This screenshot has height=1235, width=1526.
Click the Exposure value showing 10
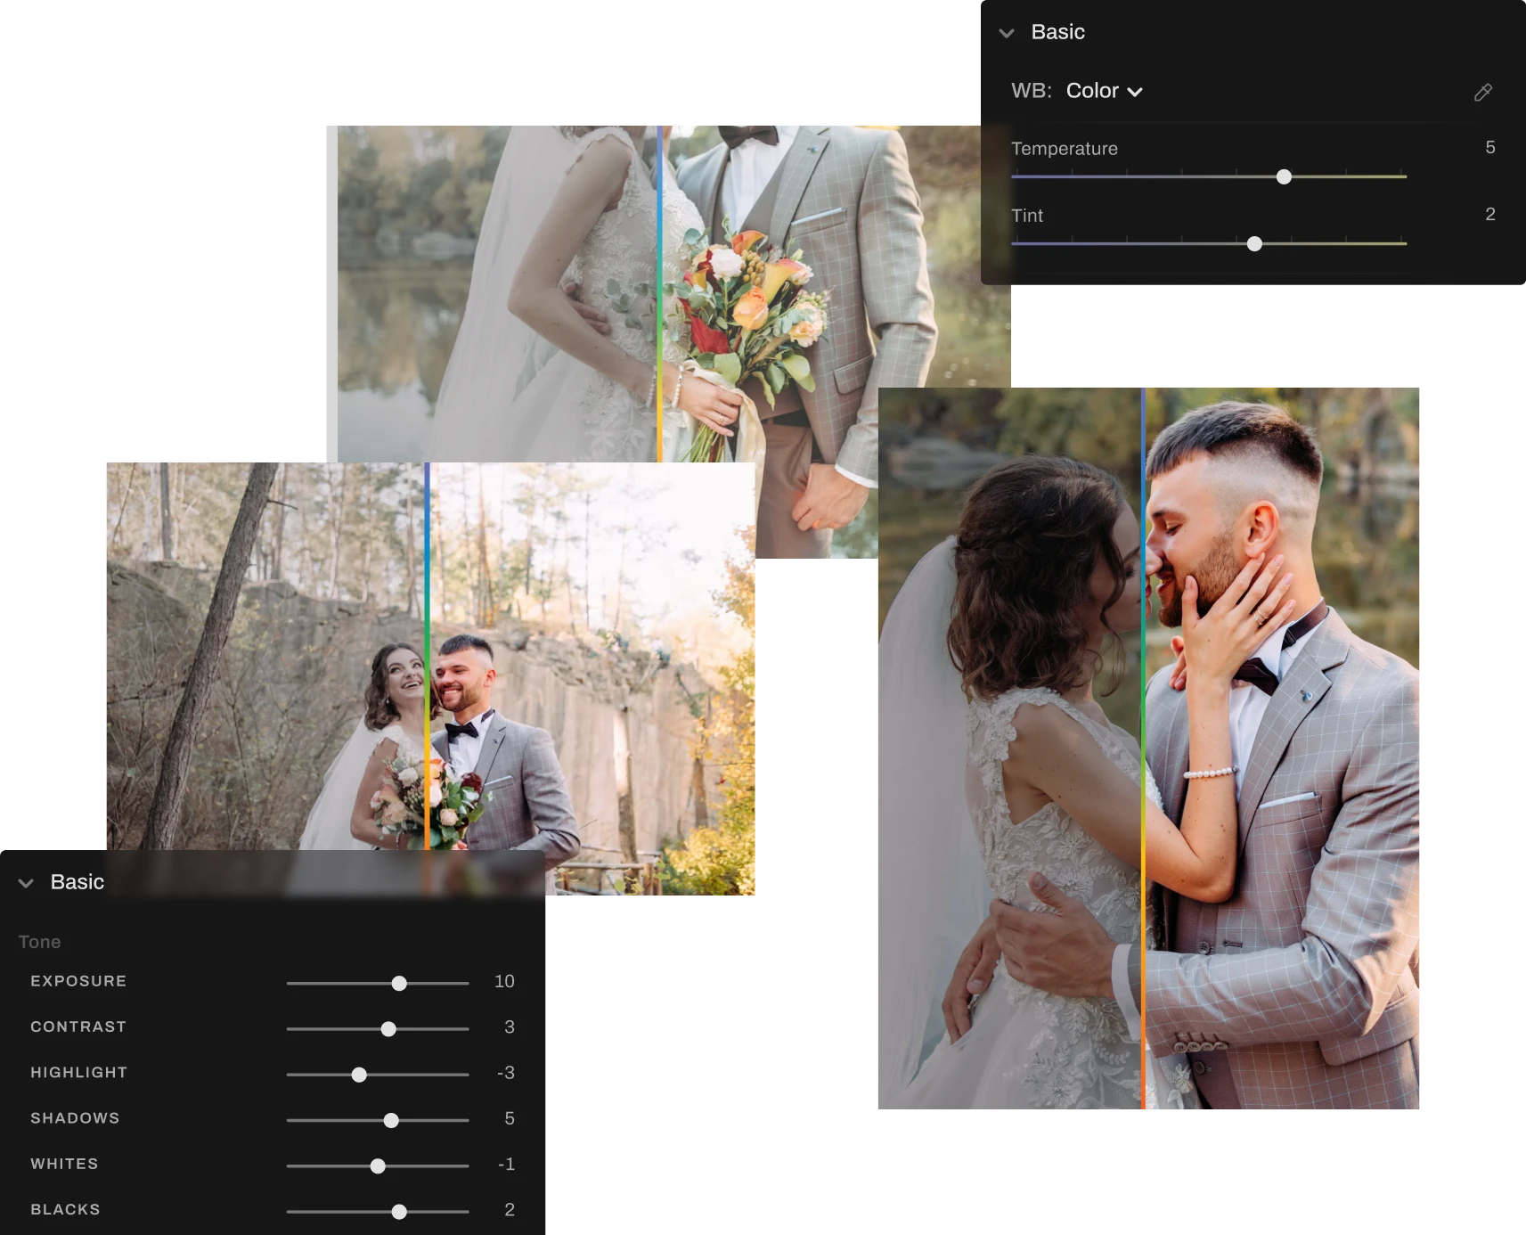click(x=504, y=981)
